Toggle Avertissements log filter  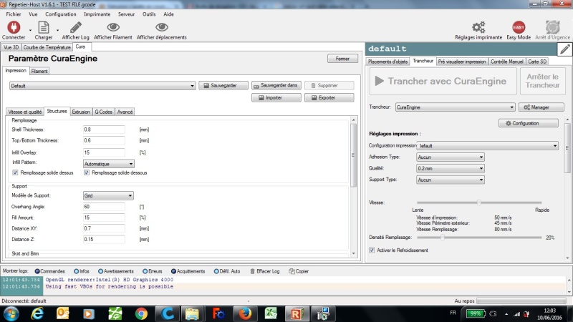click(100, 271)
